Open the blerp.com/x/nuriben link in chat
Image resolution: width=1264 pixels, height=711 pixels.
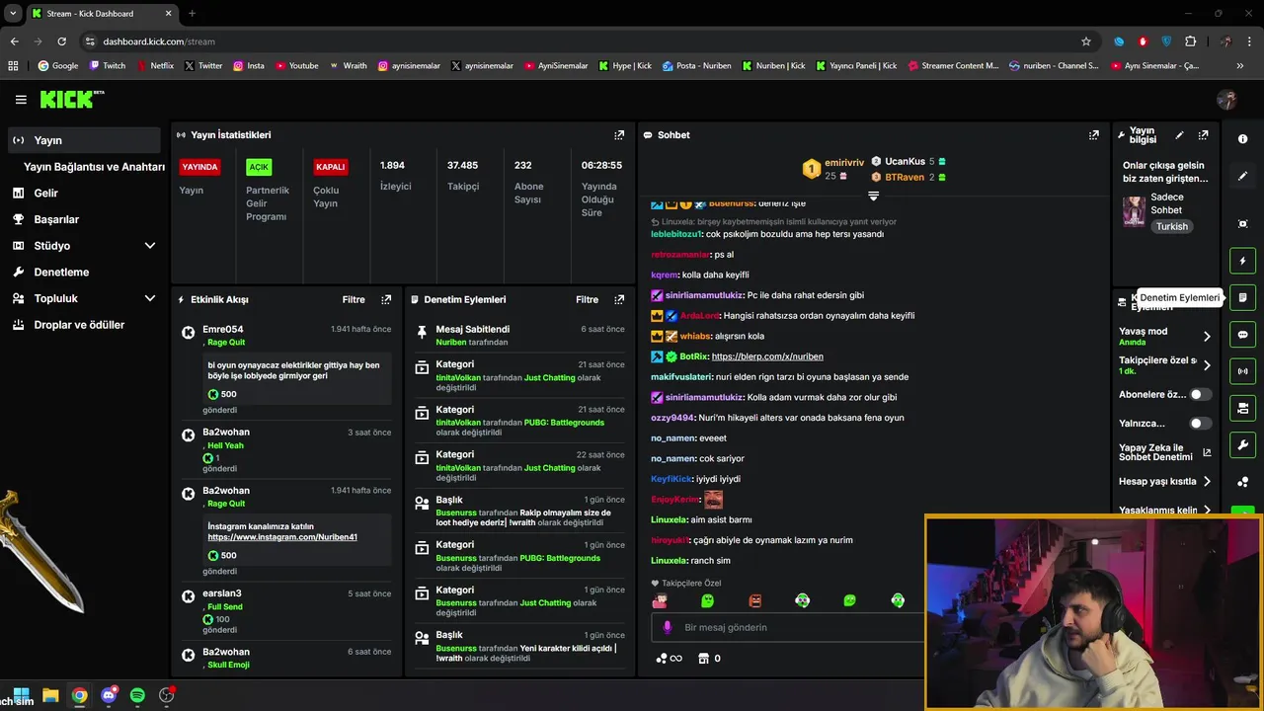[767, 356]
